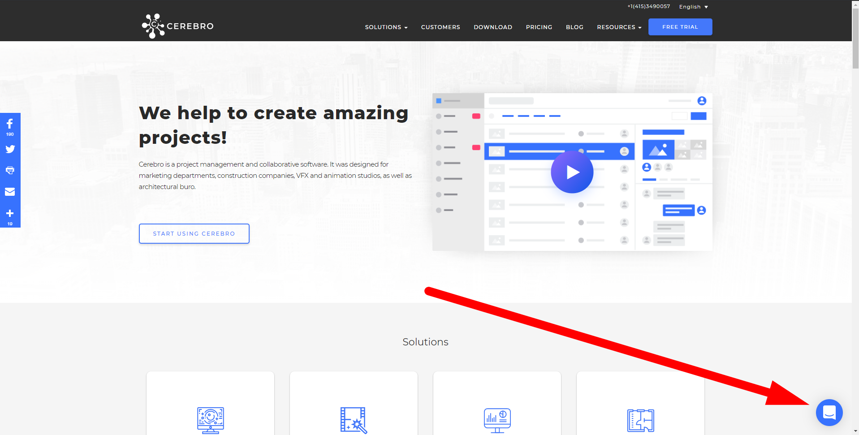Click the VFX monitor solution icon

tap(211, 420)
